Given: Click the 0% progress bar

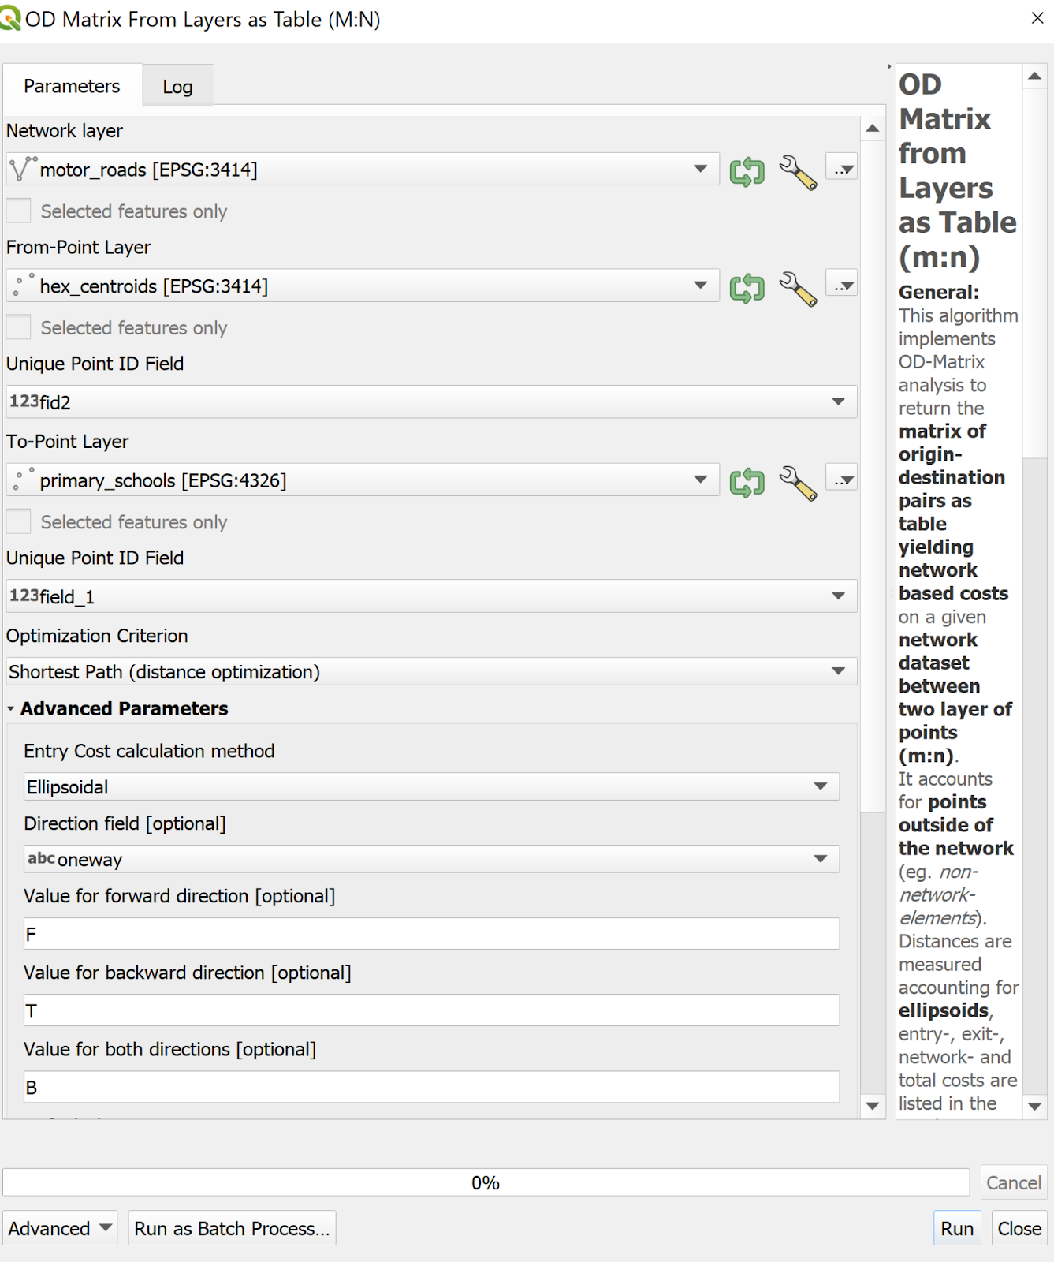Looking at the screenshot, I should point(486,1182).
